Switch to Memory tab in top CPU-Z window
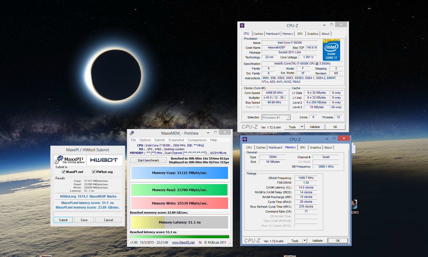 (x=288, y=34)
